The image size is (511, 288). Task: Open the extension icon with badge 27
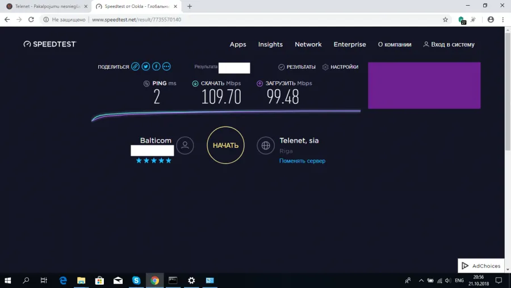pyautogui.click(x=462, y=20)
